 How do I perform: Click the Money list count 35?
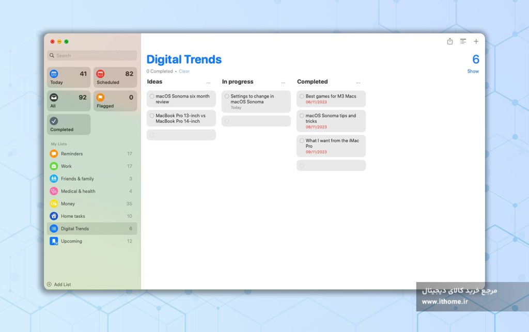click(x=129, y=203)
